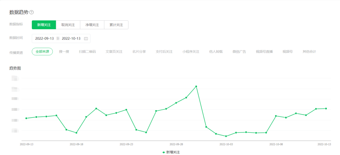
Task: Click the 2022-09-28 axis label
Action: (x=176, y=144)
